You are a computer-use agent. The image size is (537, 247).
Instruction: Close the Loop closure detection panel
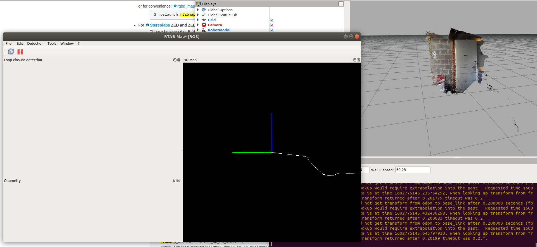[179, 60]
